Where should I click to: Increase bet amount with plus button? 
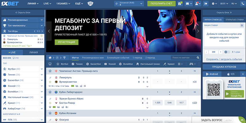(x=220, y=52)
